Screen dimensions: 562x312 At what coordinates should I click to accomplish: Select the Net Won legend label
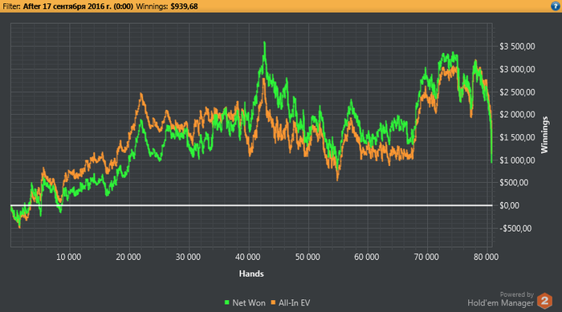click(x=249, y=302)
